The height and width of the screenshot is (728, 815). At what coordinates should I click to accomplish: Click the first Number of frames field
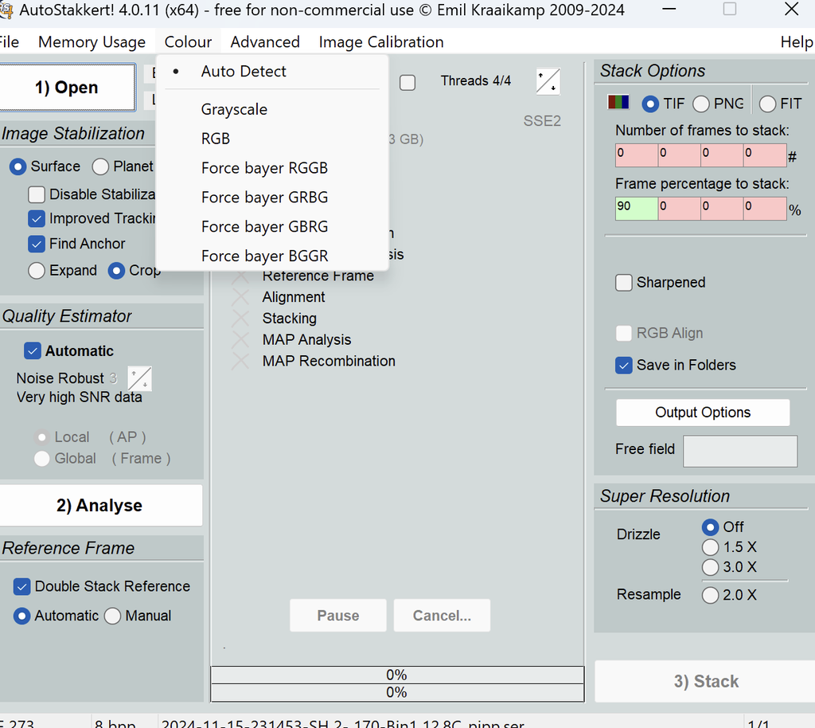pyautogui.click(x=637, y=155)
